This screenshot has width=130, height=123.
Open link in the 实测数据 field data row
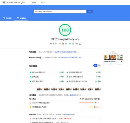click(x=65, y=52)
